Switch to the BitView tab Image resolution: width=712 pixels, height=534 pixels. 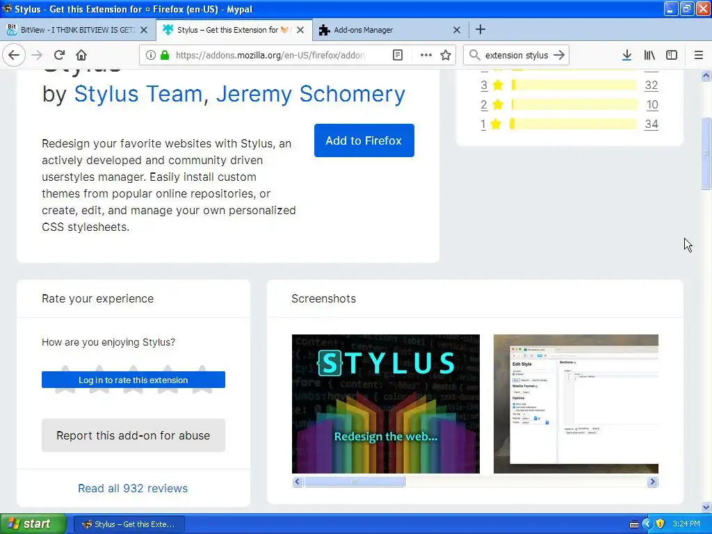pos(78,30)
